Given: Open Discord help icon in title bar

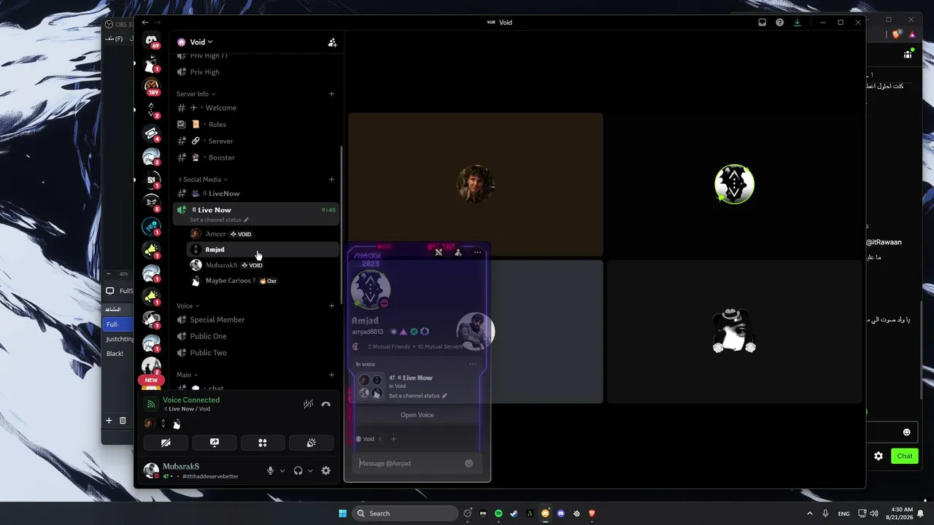Looking at the screenshot, I should tap(780, 23).
